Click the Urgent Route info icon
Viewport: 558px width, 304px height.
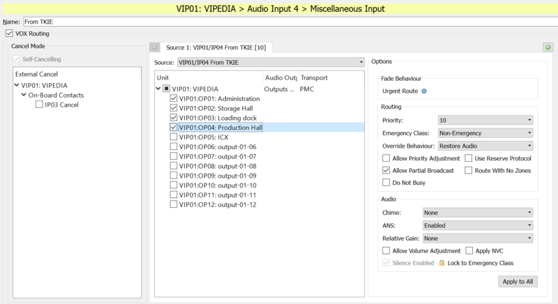[424, 91]
